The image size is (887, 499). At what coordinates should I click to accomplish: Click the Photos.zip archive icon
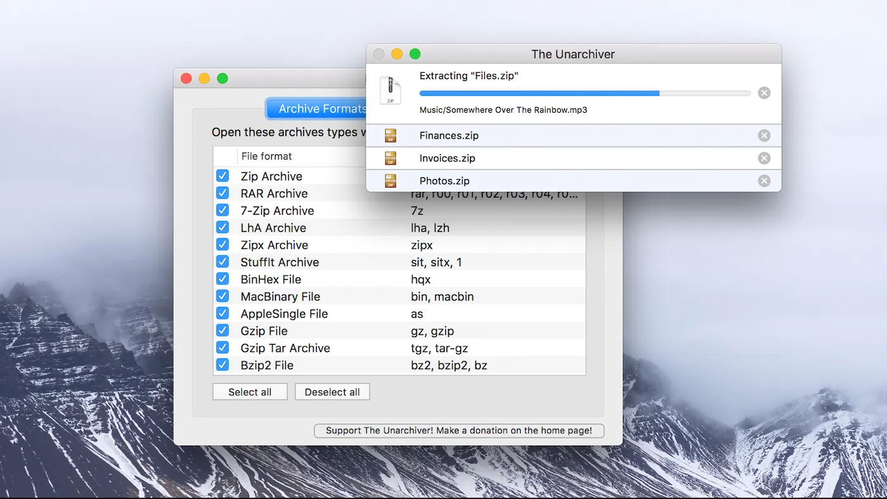(390, 181)
